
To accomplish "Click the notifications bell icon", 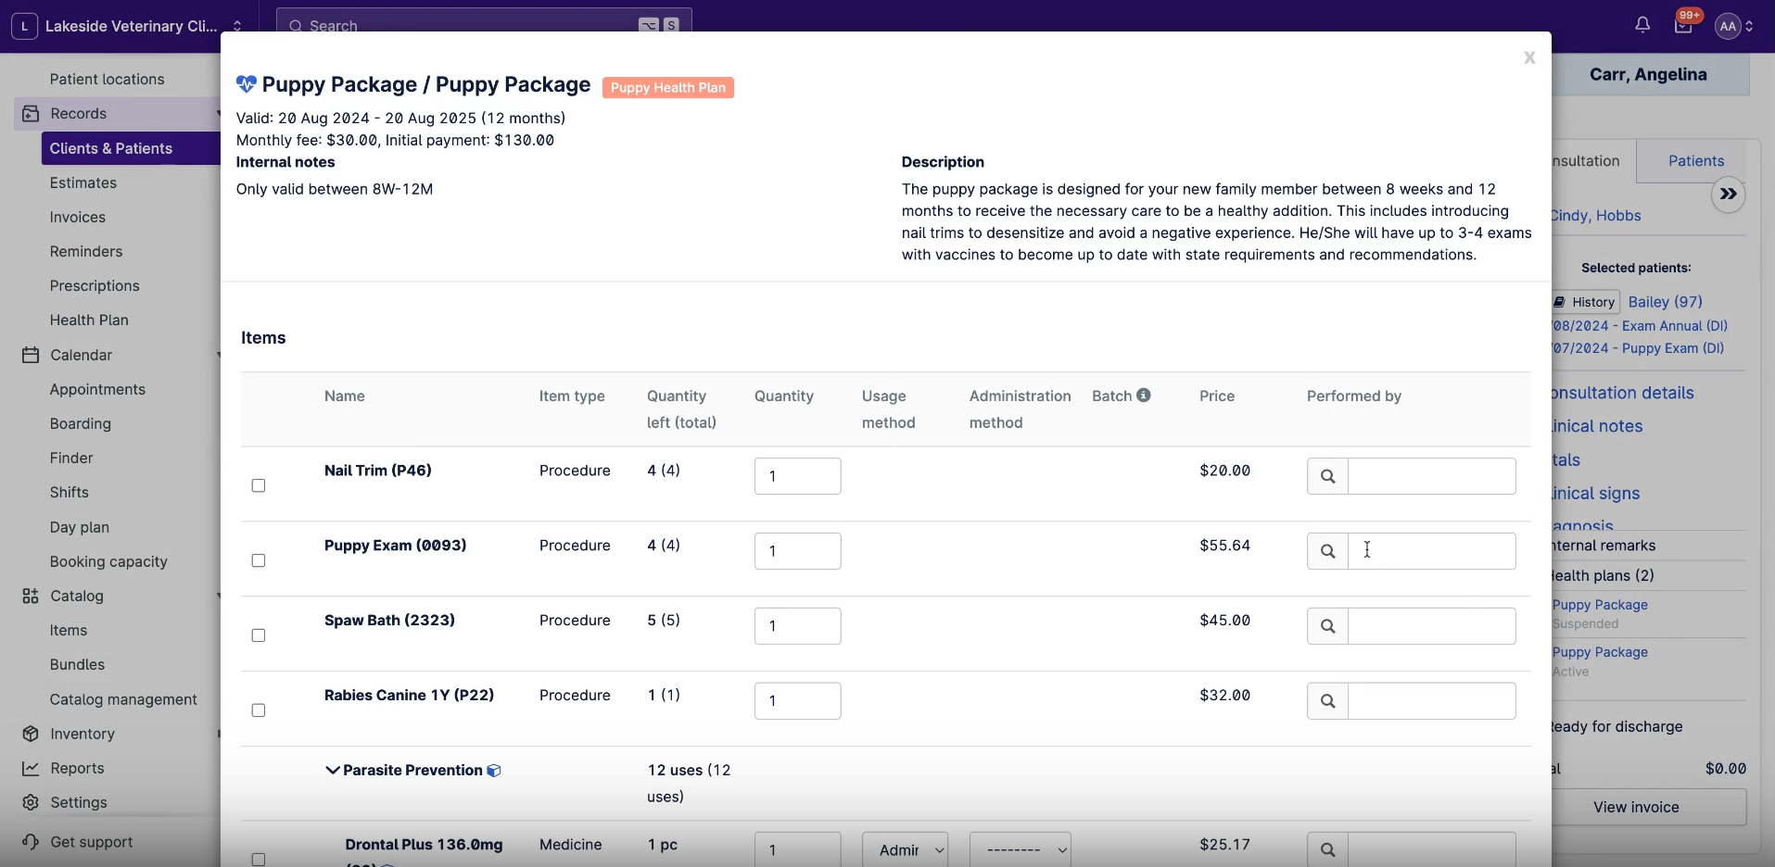I will (x=1642, y=25).
